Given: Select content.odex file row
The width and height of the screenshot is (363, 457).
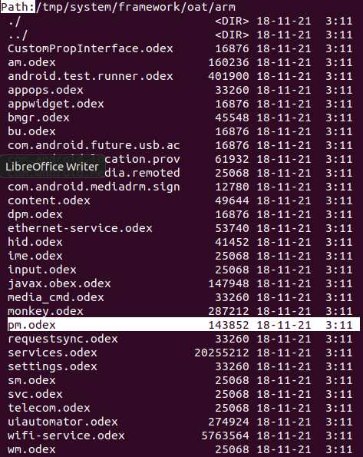Looking at the screenshot, I should coord(183,200).
